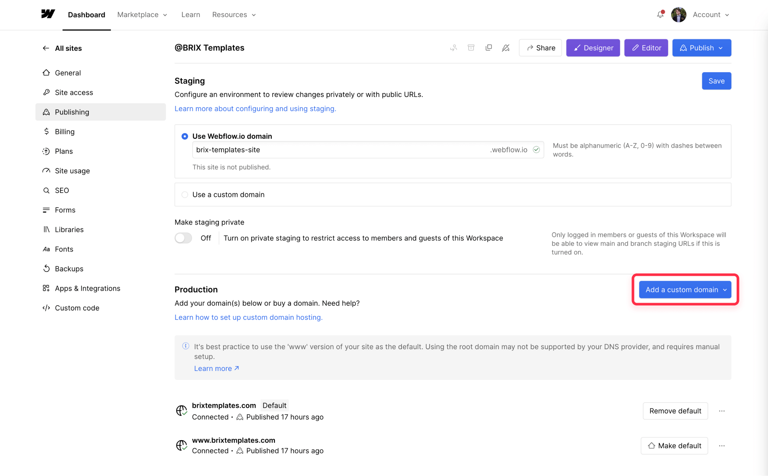Click the user profile avatar
The height and width of the screenshot is (476, 768).
click(678, 15)
